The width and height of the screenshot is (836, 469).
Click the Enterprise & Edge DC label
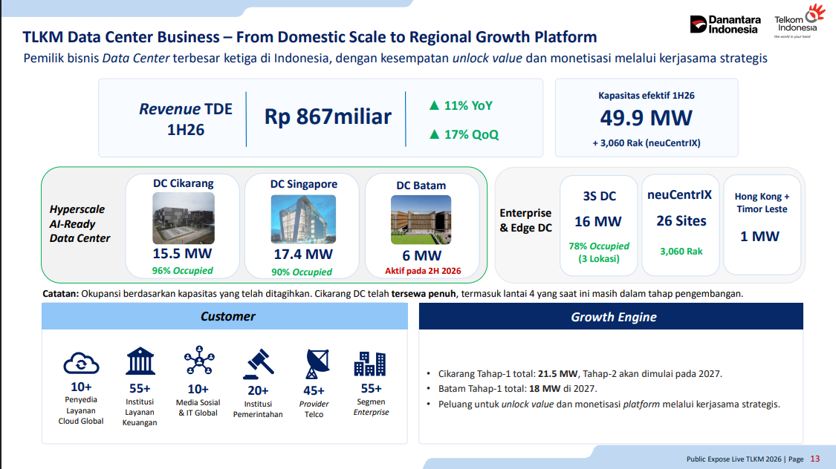525,220
